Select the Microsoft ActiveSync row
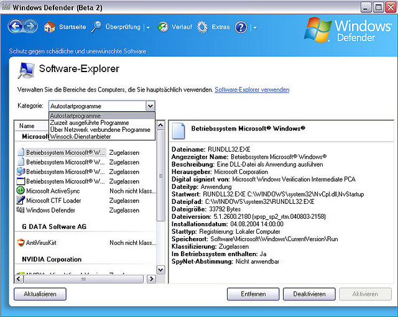This screenshot has height=317, width=398. click(x=86, y=191)
